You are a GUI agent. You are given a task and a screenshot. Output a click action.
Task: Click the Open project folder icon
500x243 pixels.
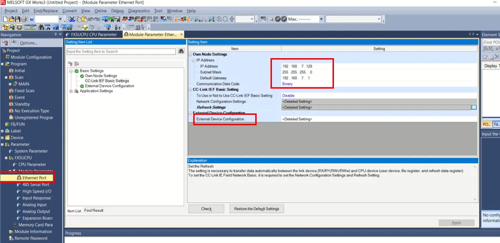(11, 19)
